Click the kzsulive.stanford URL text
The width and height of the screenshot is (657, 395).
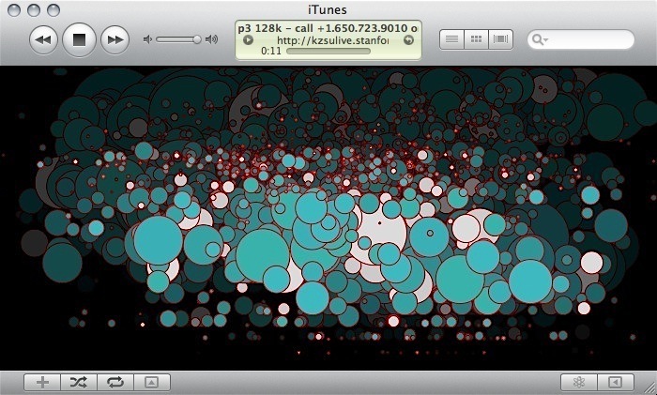pos(332,40)
